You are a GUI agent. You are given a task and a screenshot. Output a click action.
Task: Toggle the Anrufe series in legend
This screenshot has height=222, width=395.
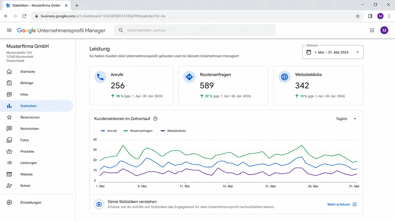(109, 131)
